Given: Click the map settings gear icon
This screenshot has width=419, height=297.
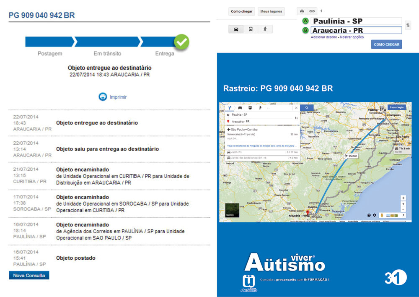Looking at the screenshot, I should [x=374, y=215].
